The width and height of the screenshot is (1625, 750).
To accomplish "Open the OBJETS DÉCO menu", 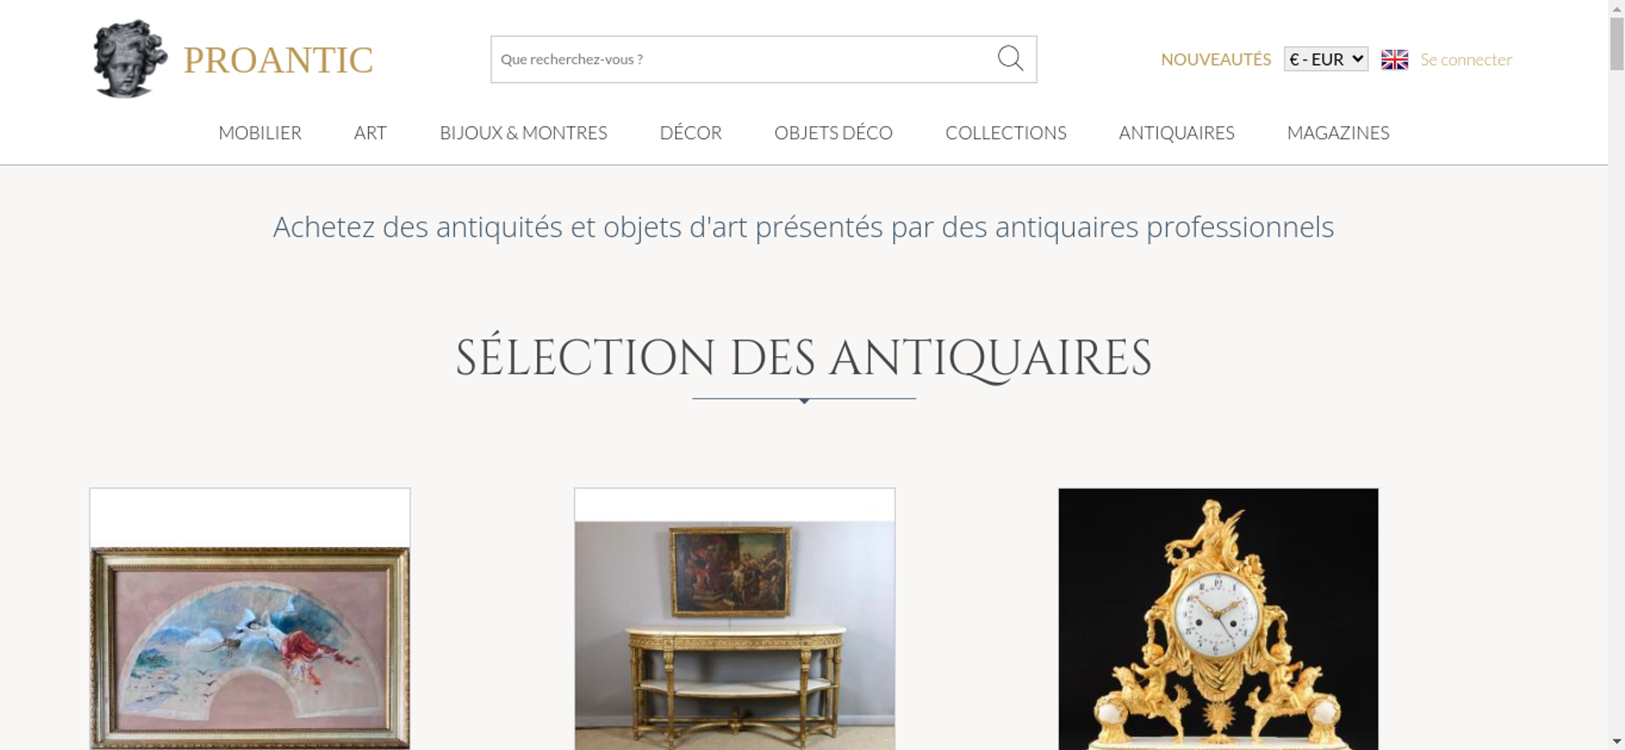I will (x=834, y=132).
